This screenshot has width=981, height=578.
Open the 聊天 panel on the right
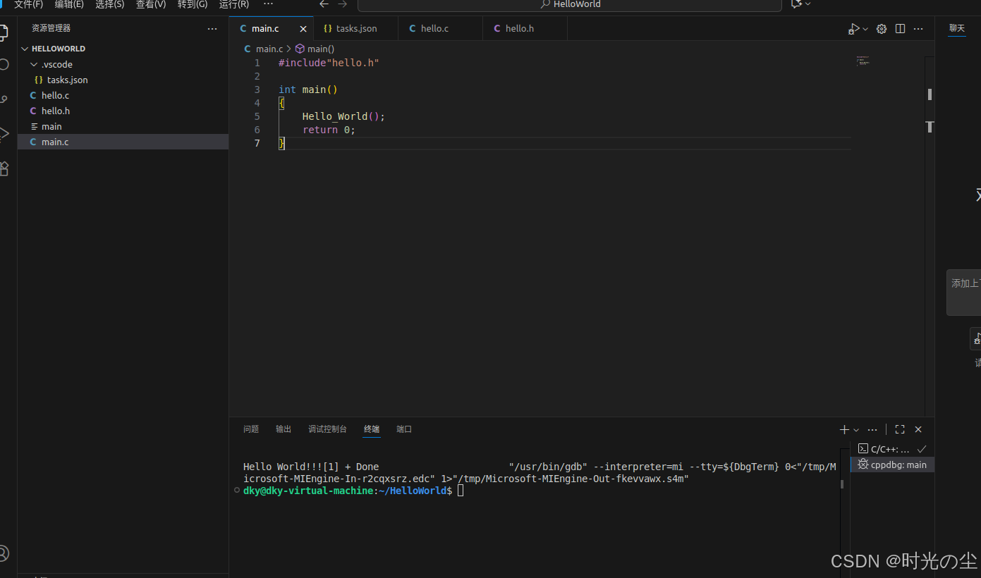pyautogui.click(x=956, y=28)
